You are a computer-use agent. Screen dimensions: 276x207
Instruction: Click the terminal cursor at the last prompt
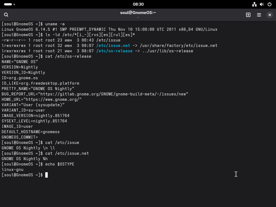46,175
